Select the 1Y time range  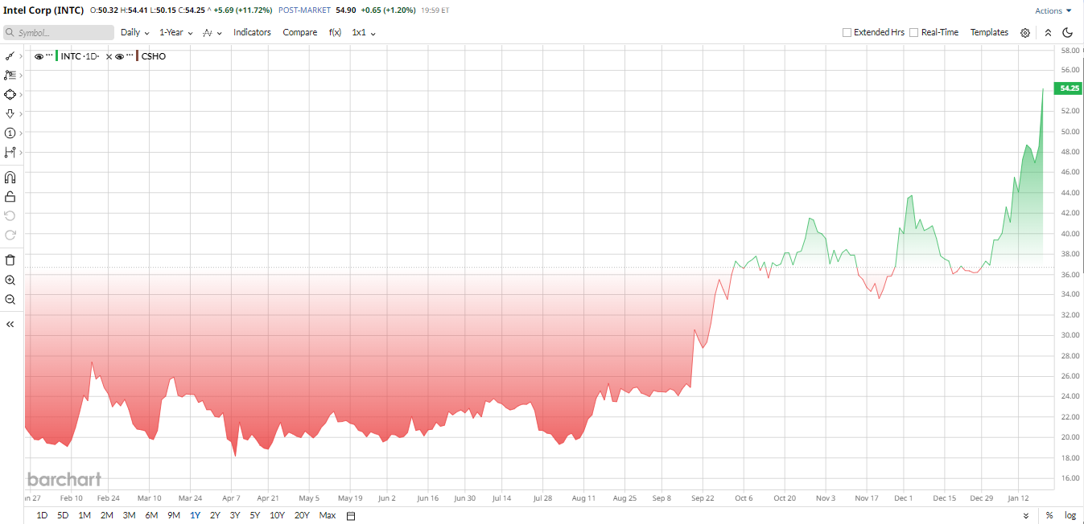point(195,515)
